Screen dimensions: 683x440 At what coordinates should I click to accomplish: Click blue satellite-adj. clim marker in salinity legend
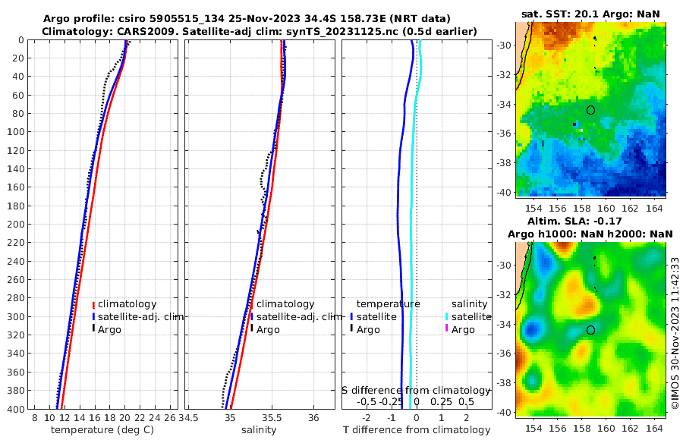coord(252,316)
